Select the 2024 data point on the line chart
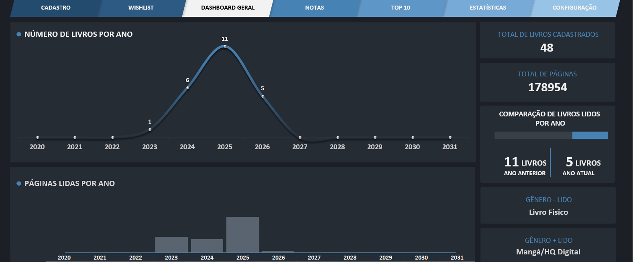The image size is (633, 262). click(x=187, y=88)
